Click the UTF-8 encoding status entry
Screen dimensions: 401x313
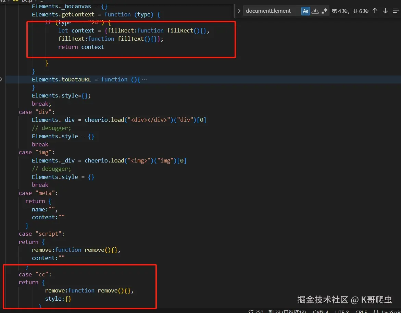(x=342, y=312)
